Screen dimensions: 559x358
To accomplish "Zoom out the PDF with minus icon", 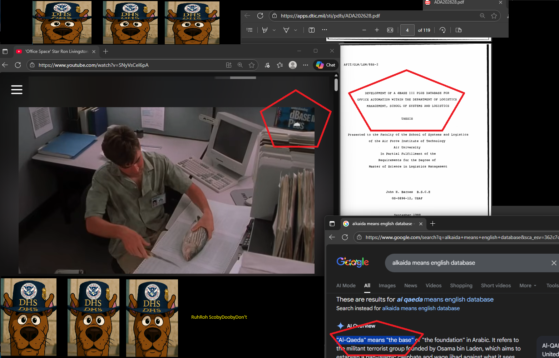I will pos(364,30).
